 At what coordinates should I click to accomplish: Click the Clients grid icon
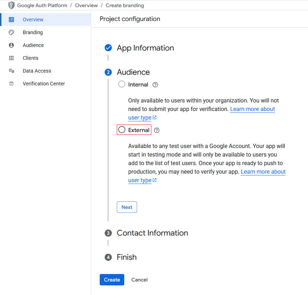click(11, 58)
